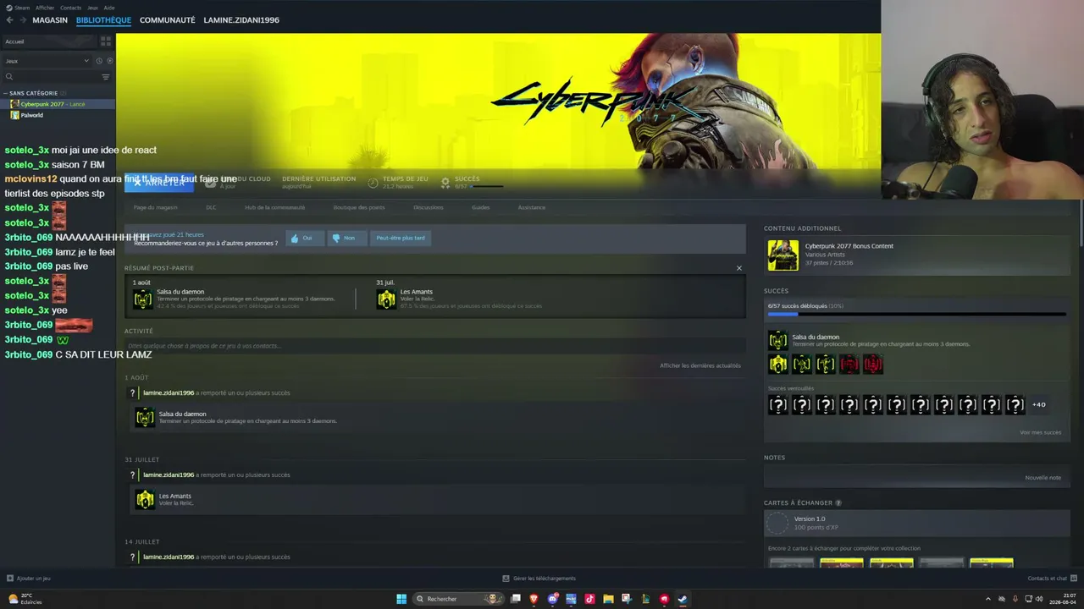This screenshot has width=1084, height=609.
Task: Open advanced library filters icon
Action: point(106,77)
